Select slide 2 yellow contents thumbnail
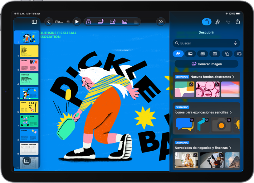 tap(29, 51)
